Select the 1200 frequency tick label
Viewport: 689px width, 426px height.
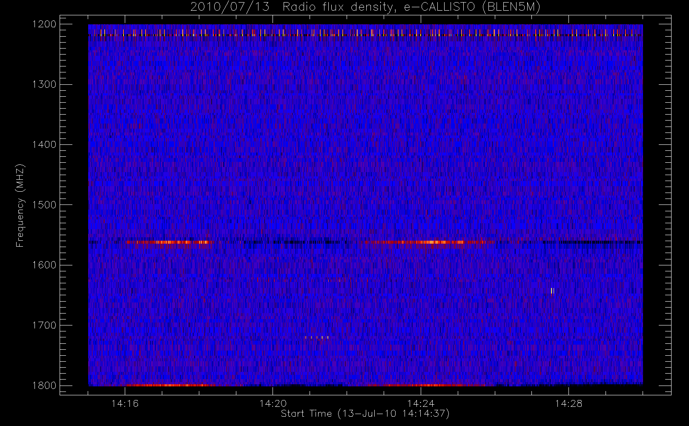(x=44, y=24)
